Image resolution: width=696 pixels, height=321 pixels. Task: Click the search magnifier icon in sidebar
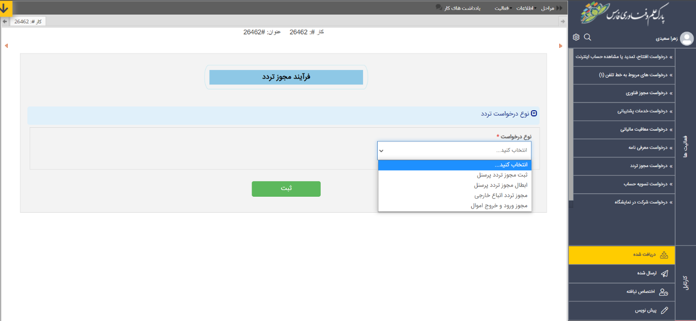(587, 37)
